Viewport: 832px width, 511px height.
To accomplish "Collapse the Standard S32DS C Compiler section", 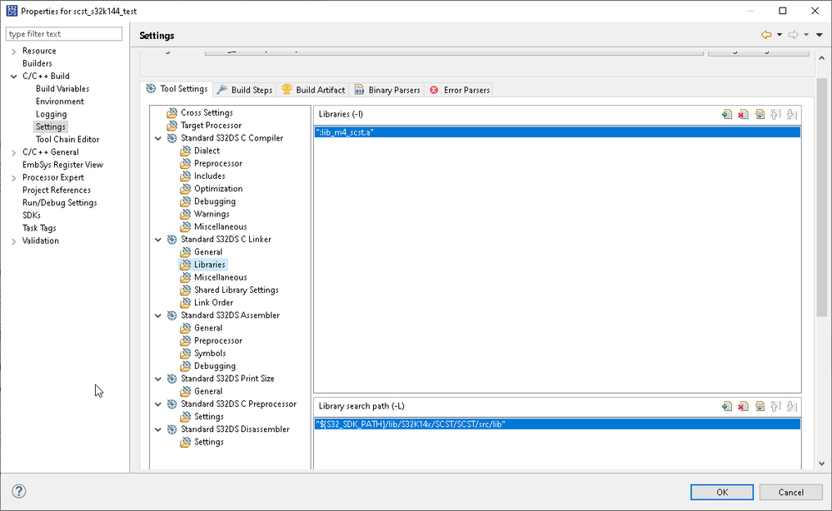I will [x=158, y=137].
